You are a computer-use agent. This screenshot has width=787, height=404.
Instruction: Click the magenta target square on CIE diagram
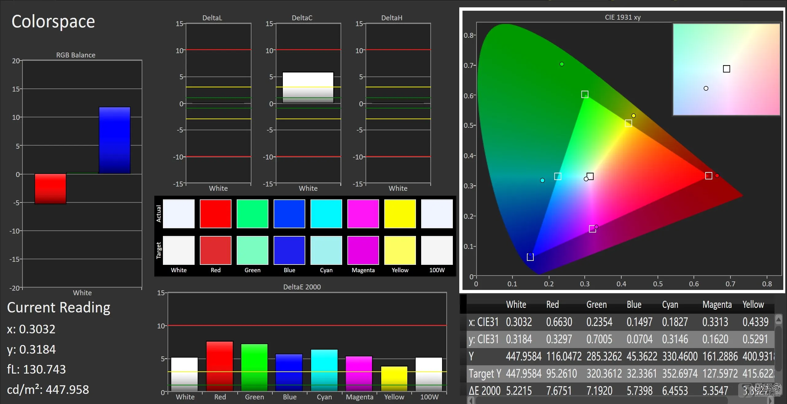tap(592, 229)
